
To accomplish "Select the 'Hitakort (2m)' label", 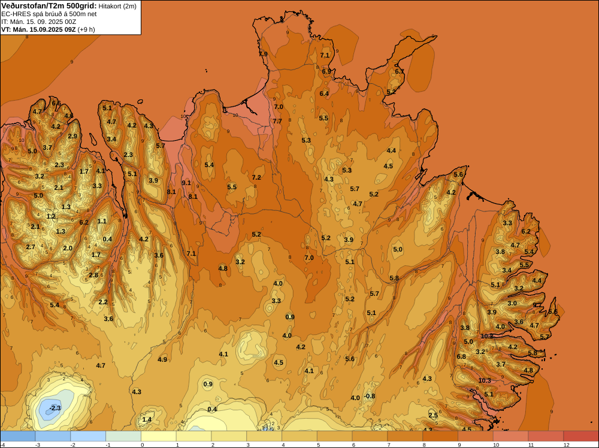I will coord(117,6).
